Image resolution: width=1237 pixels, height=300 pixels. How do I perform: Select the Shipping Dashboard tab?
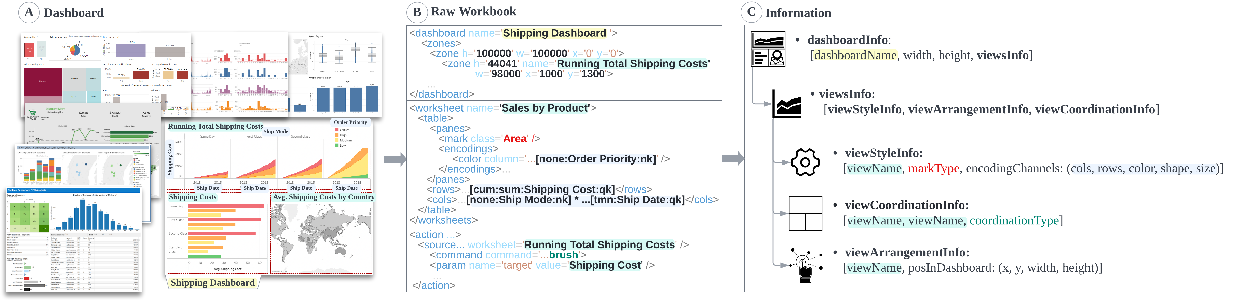tap(213, 283)
